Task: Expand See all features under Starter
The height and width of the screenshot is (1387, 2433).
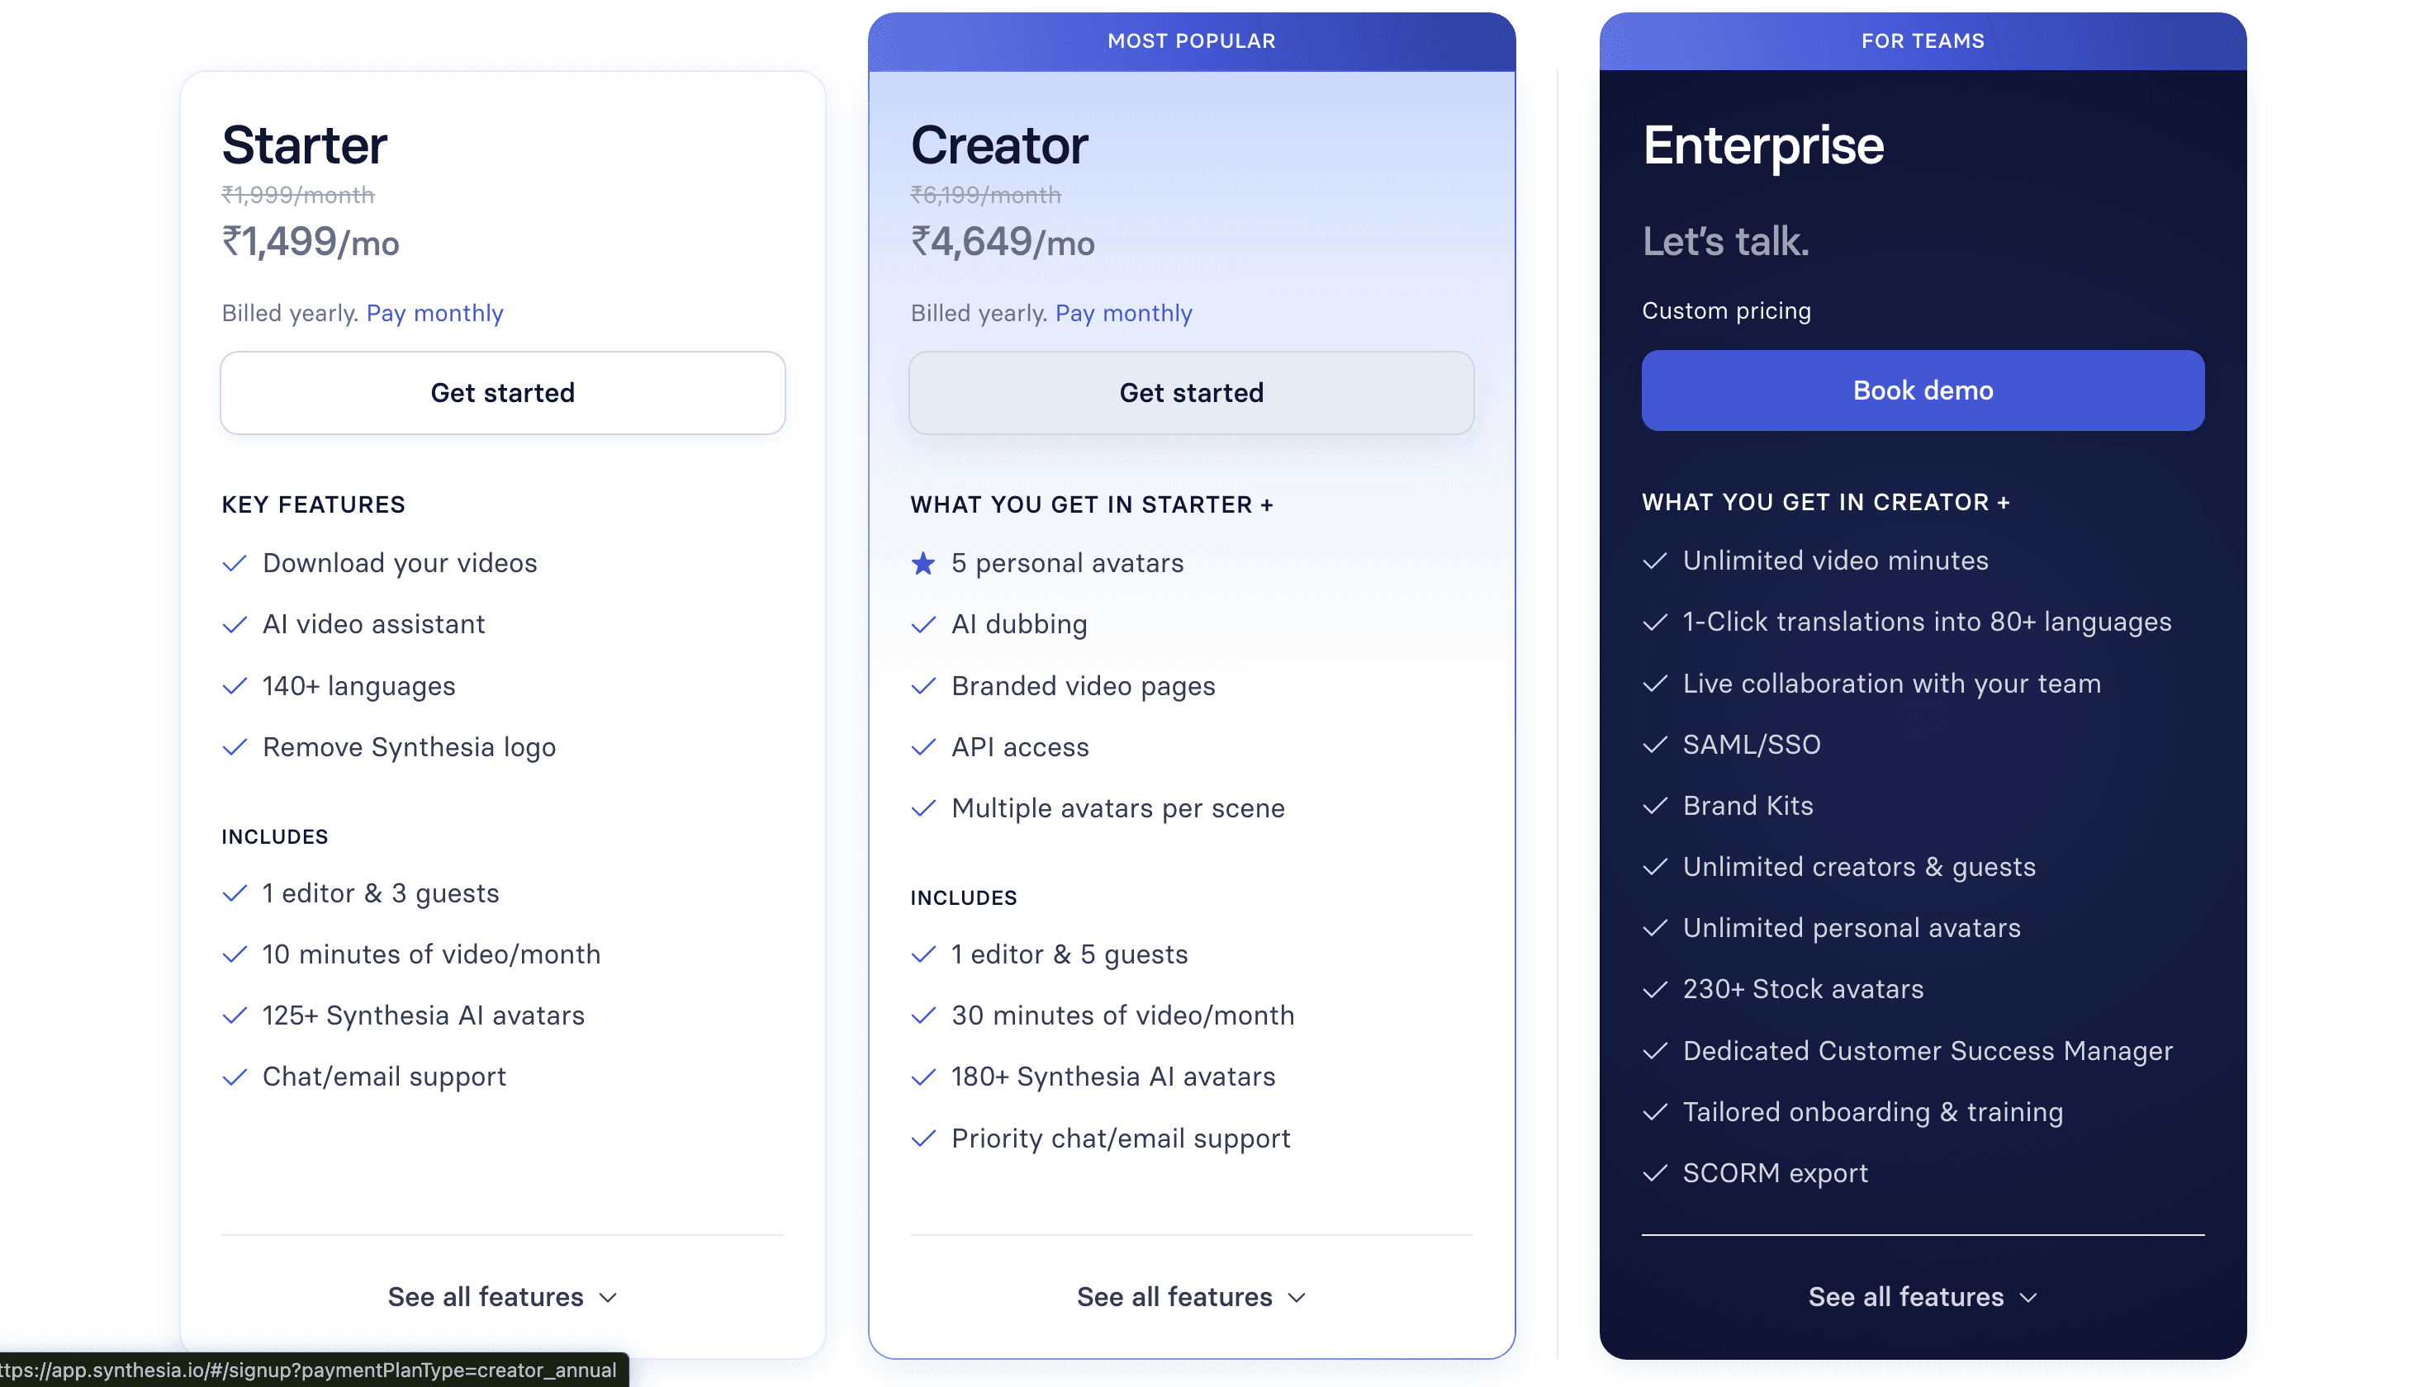Action: (502, 1296)
